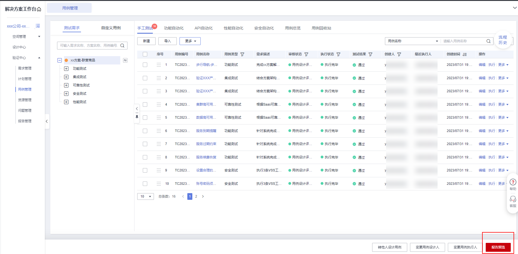
Task: Check the checkbox for row 6 服务到期提醒
Action: [145, 131]
